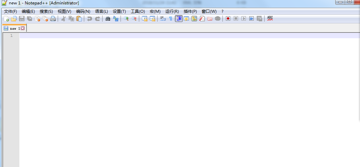Viewport: 360px width, 167px height.
Task: Click the New file toolbar icon
Action: [6, 19]
